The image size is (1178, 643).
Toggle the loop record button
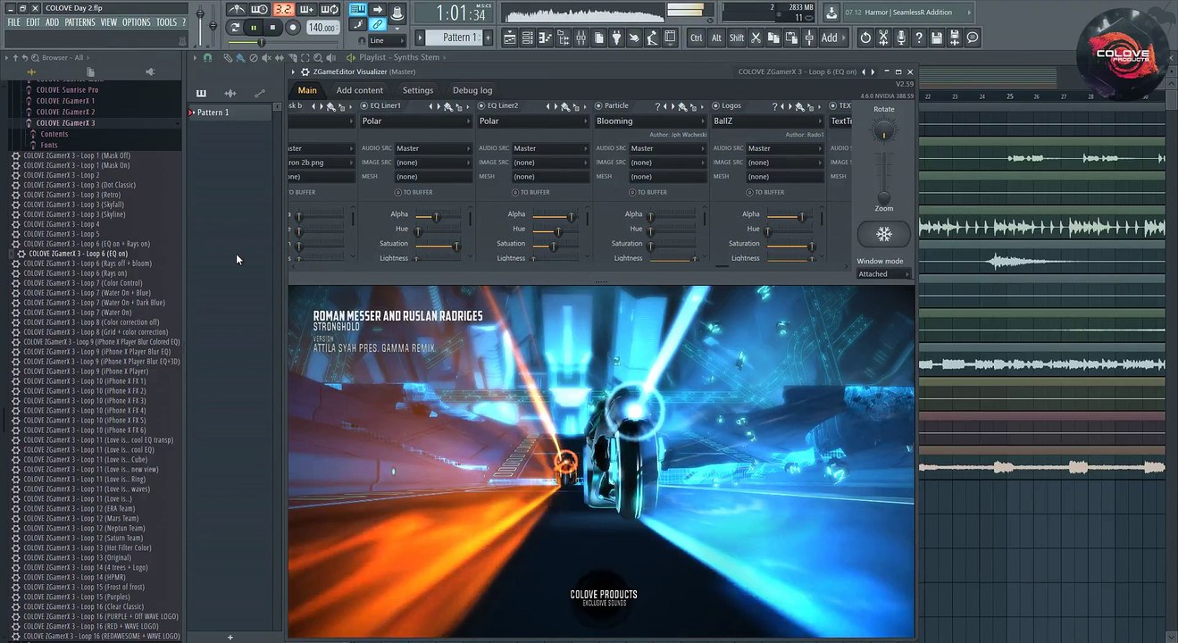point(330,10)
